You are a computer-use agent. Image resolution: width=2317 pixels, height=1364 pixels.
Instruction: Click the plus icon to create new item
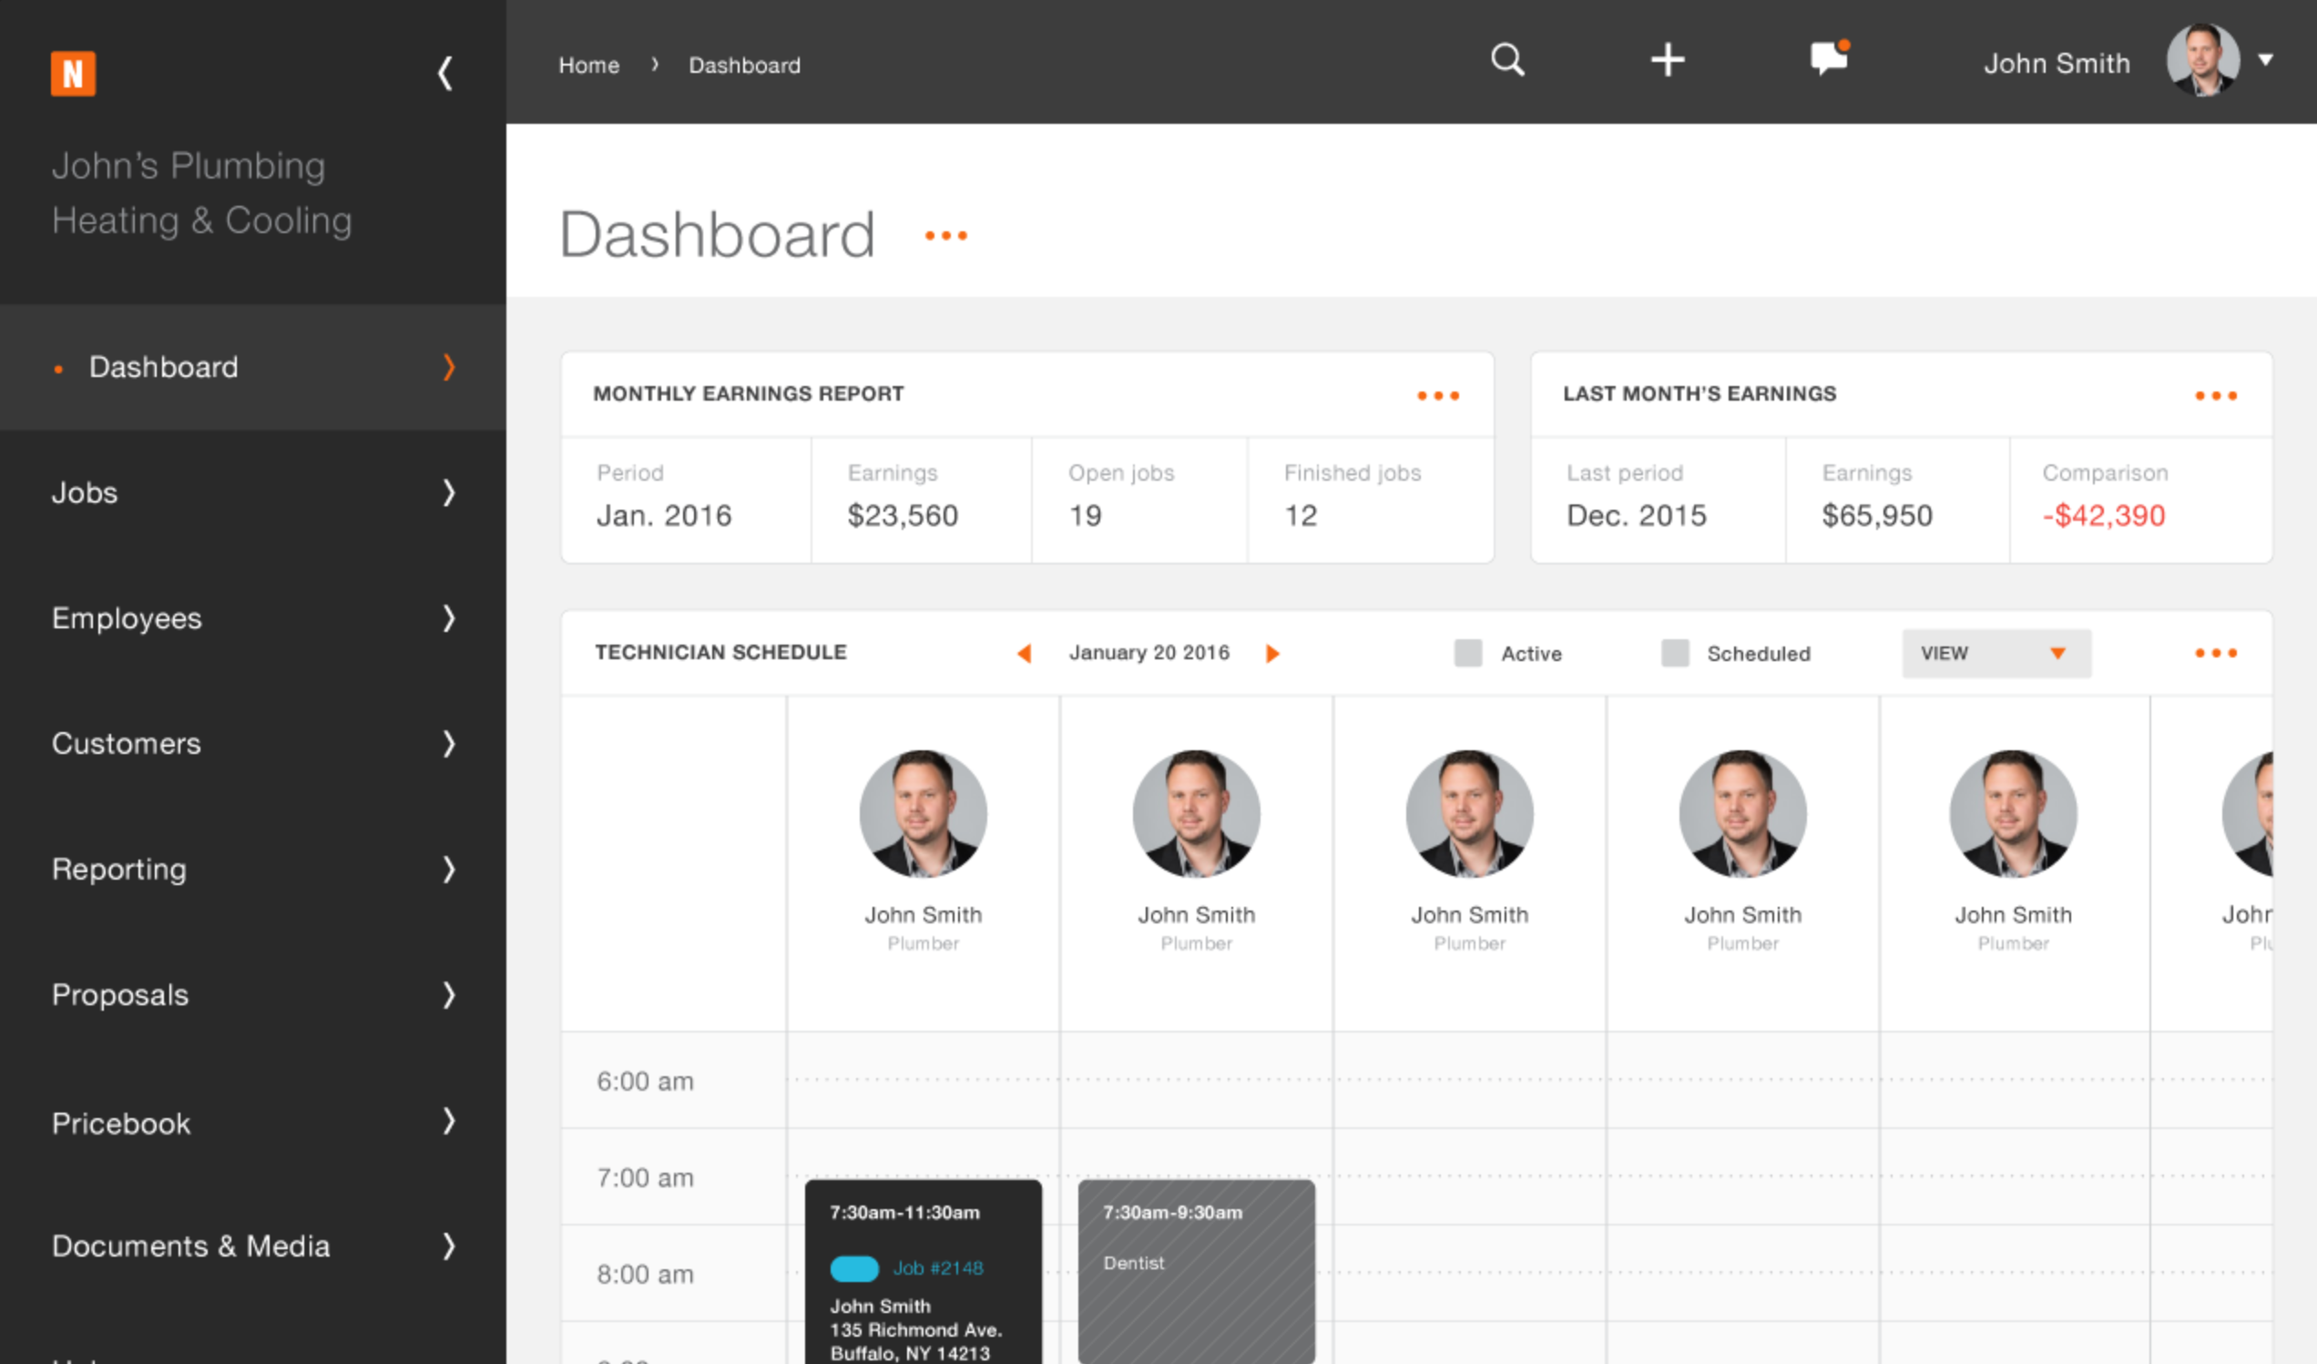click(x=1668, y=60)
